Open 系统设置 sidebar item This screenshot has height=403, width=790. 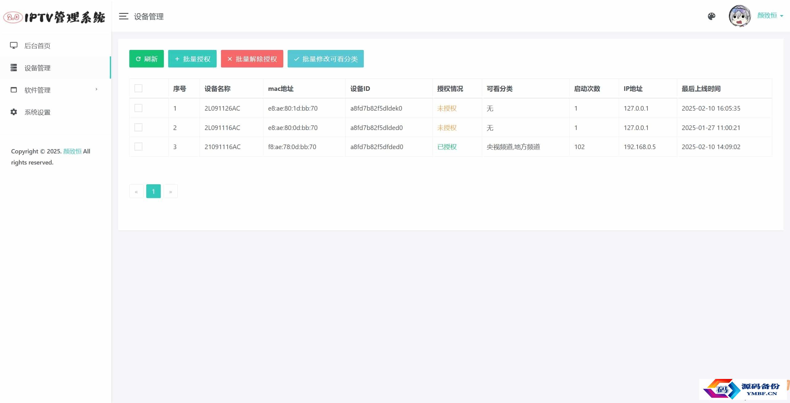[x=55, y=112]
